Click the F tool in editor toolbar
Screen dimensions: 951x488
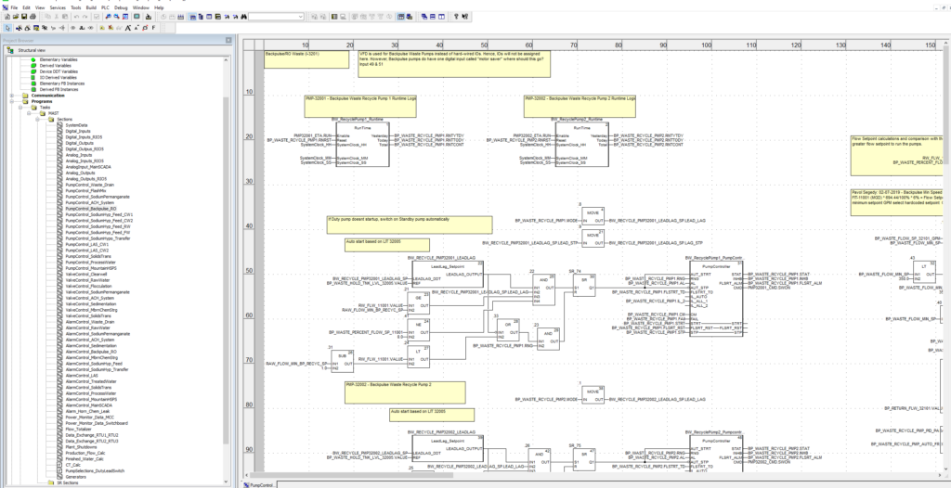point(153,28)
